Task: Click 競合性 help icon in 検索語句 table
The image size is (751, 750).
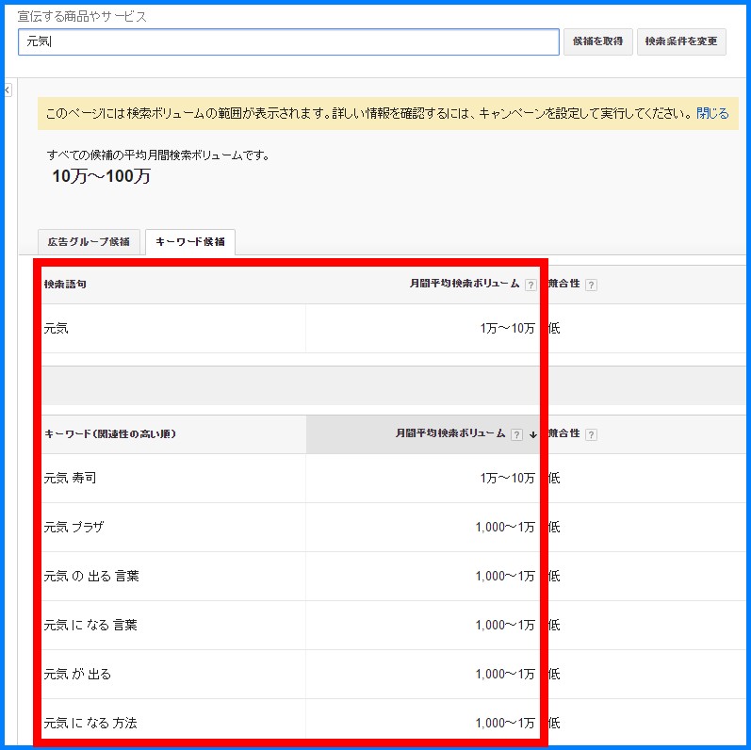Action: [591, 285]
